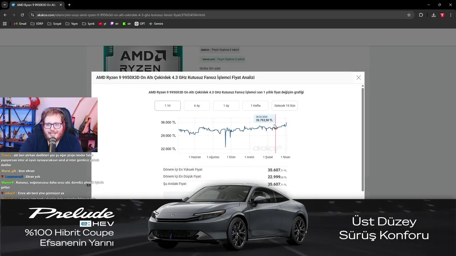Close the Fiyat Analizi popup
Screen dimensions: 456x256
(358, 78)
